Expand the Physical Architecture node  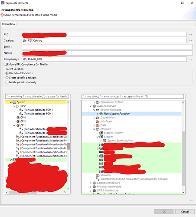[91, 187]
